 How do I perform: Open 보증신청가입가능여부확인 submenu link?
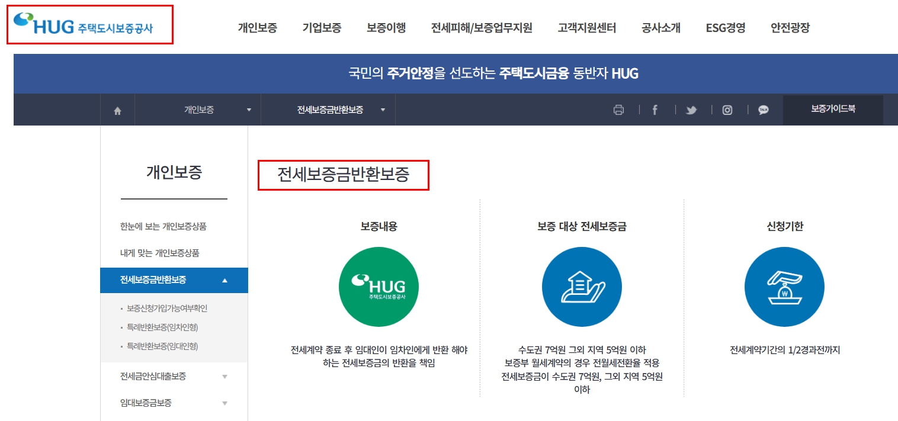click(x=167, y=308)
